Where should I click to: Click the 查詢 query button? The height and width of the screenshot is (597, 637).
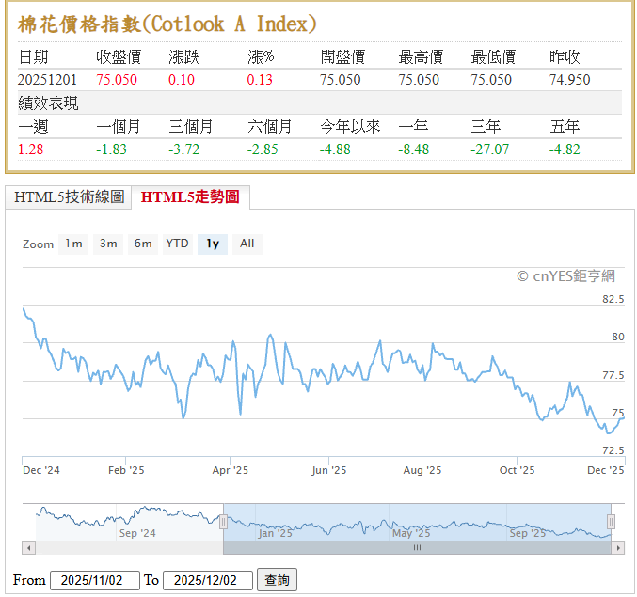(278, 580)
